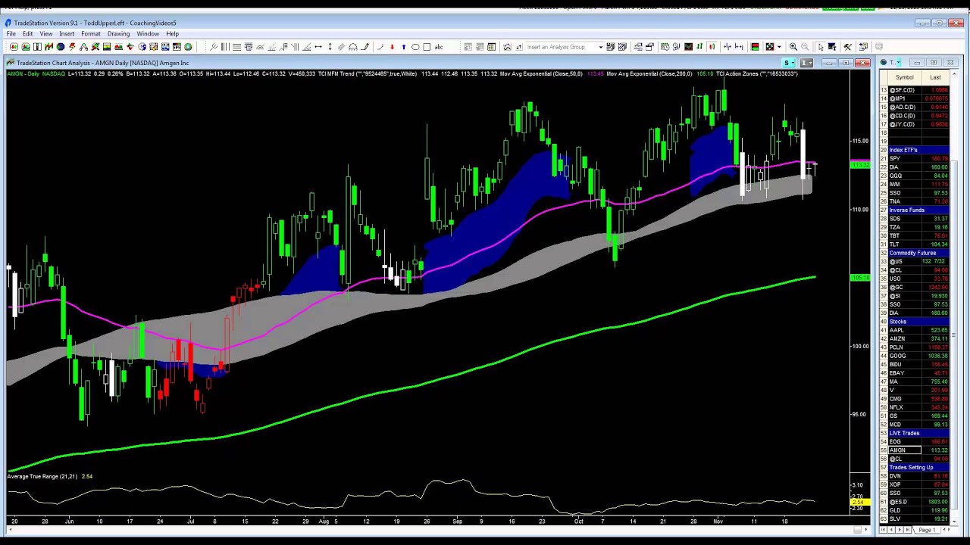This screenshot has width=970, height=545.
Task: Open the T.. dropdown in the RadarScreen window
Action: [x=899, y=63]
